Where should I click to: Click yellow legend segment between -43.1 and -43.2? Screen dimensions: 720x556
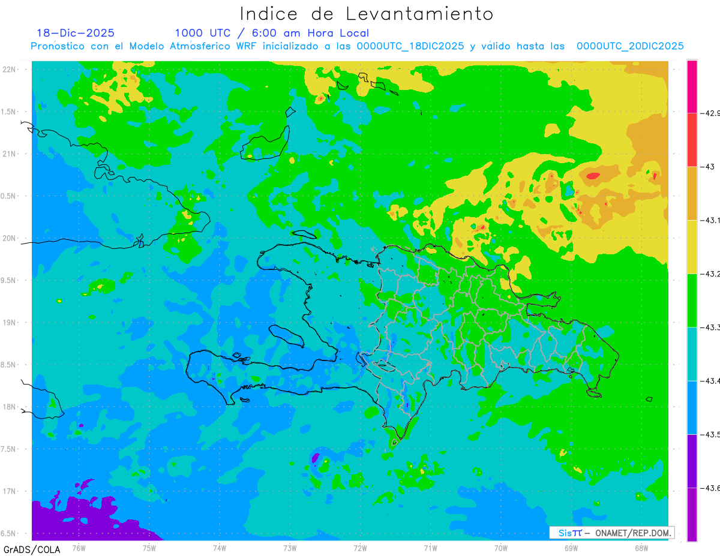point(692,247)
